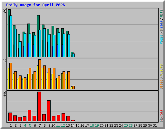
Task: Click day 22 on the x-axis
Action: click(111, 125)
